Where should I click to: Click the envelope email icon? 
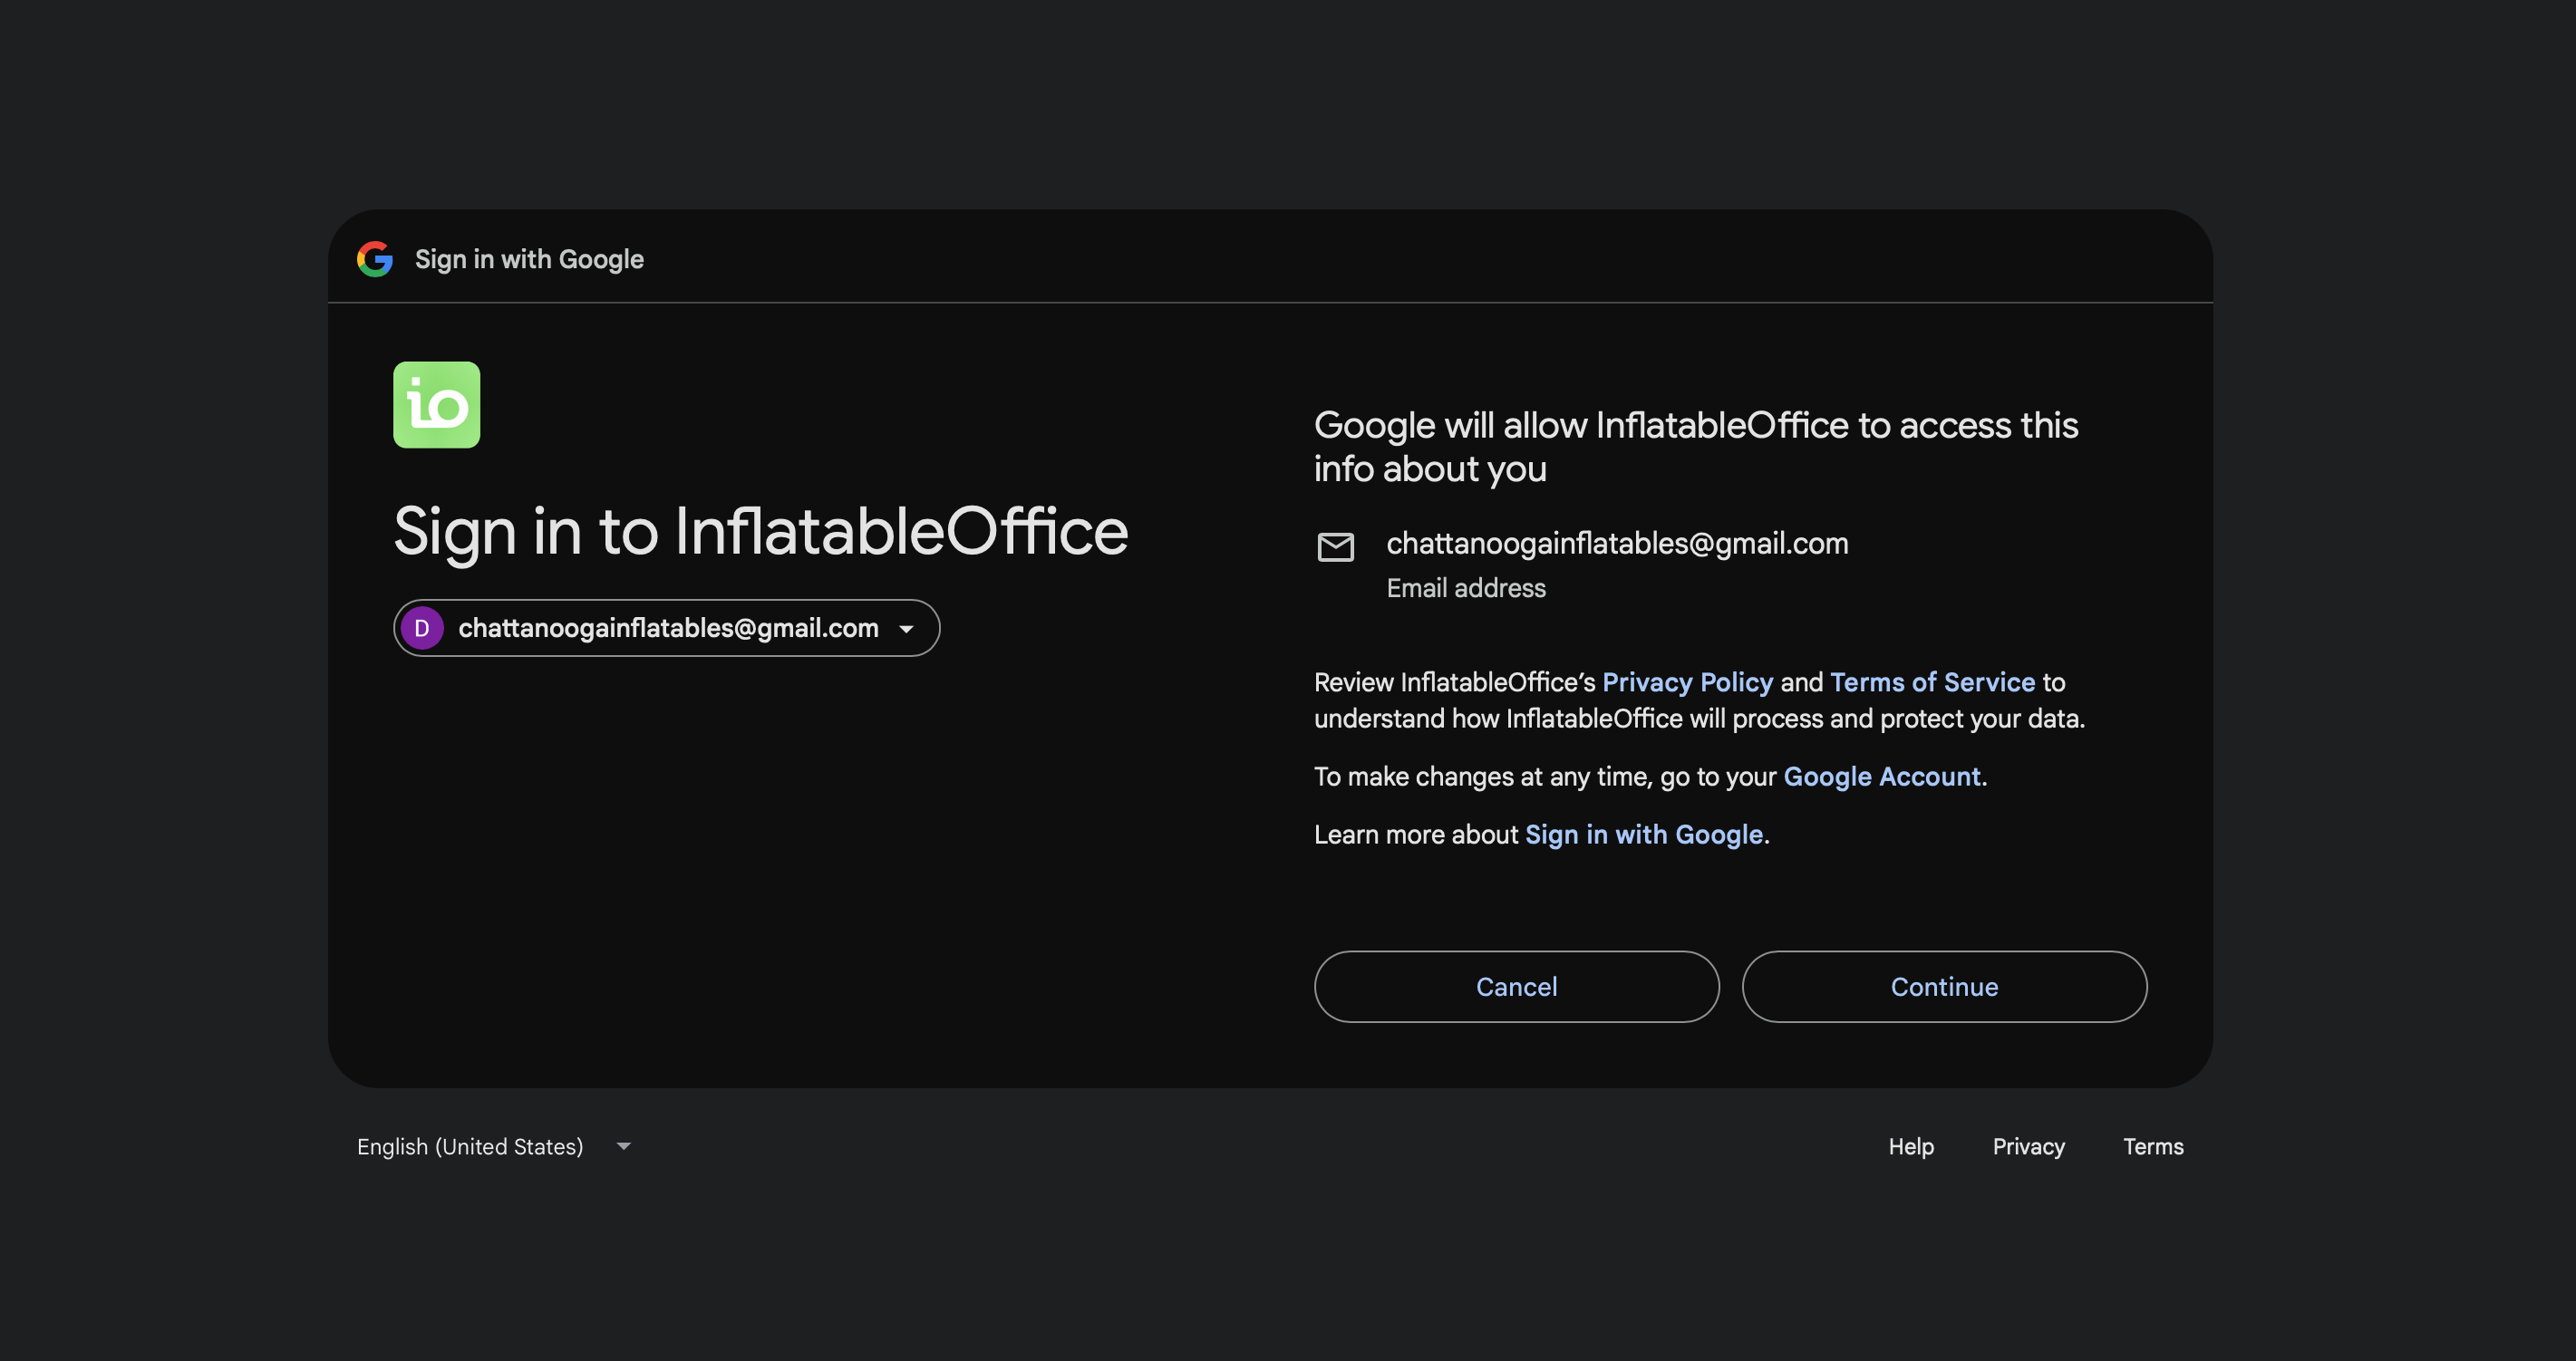(x=1335, y=547)
